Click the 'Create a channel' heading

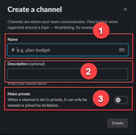[x=35, y=9]
